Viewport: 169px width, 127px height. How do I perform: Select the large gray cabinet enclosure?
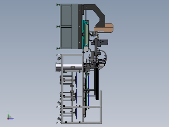point(69,26)
